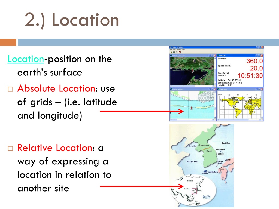Click the open-folder toolbar icon
Image resolution: width=279 pixels, height=209 pixels.
coord(172,52)
